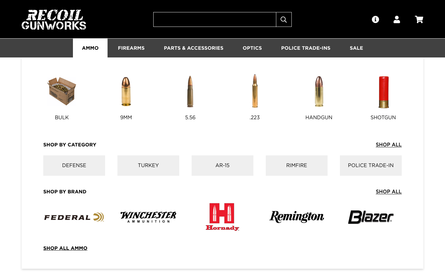Click the 9MM label
Image resolution: width=445 pixels, height=278 pixels.
(x=126, y=117)
